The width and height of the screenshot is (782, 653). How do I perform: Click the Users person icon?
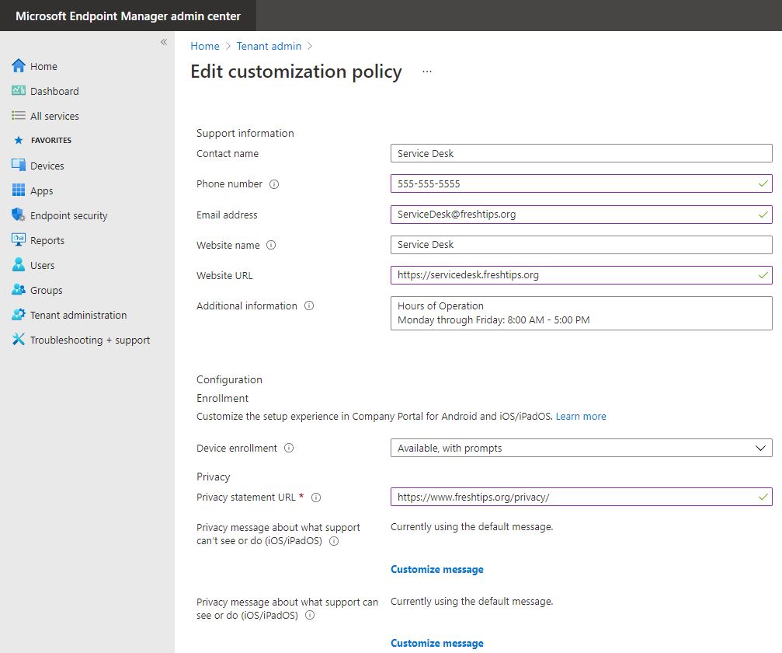coord(19,264)
